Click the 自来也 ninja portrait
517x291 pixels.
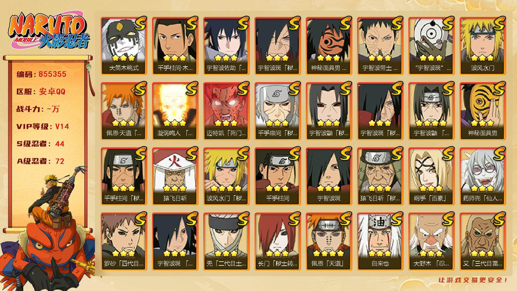tap(380, 242)
